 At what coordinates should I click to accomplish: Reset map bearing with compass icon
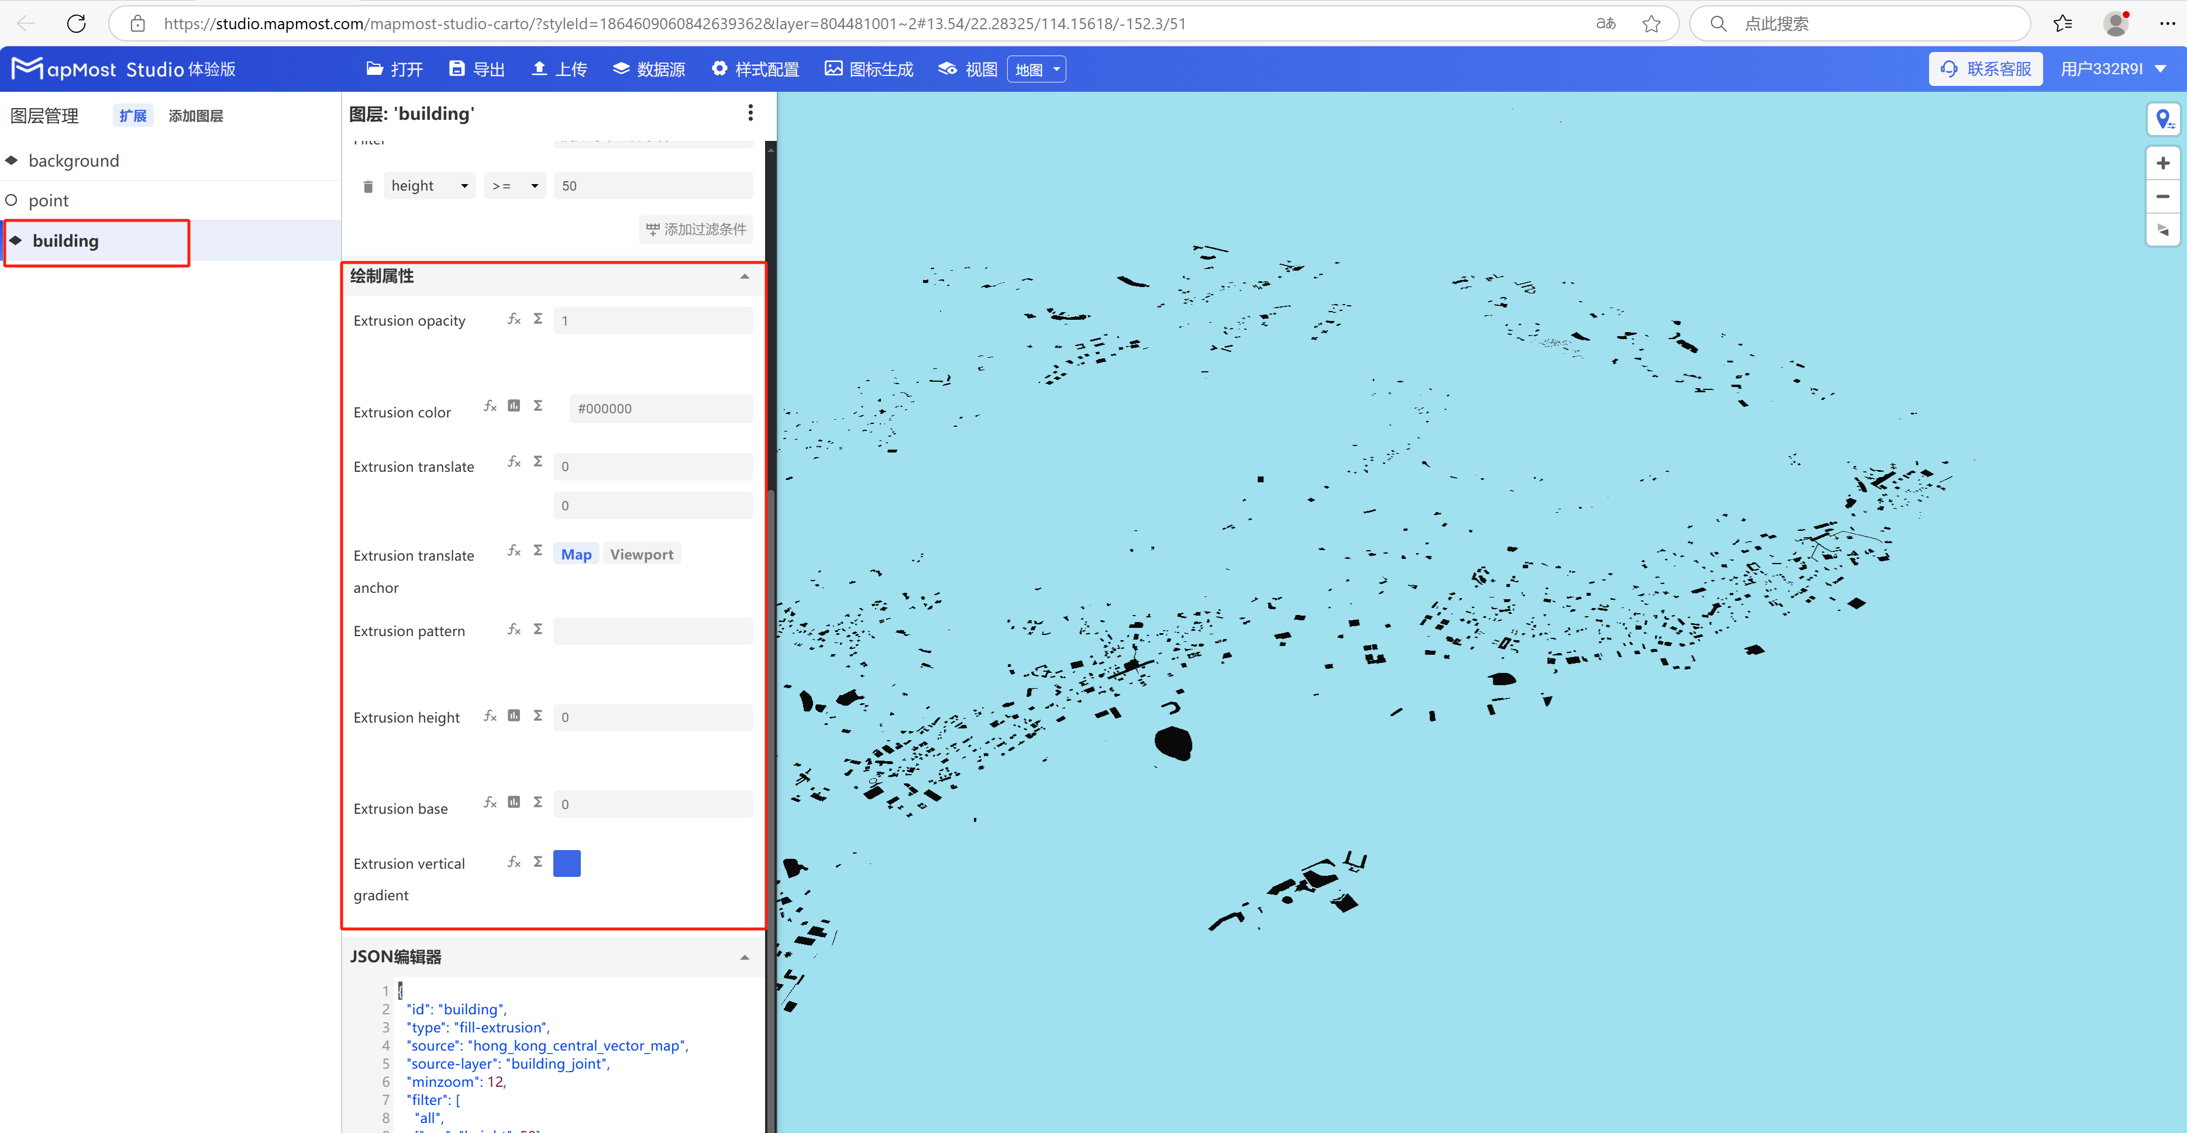pos(2162,229)
